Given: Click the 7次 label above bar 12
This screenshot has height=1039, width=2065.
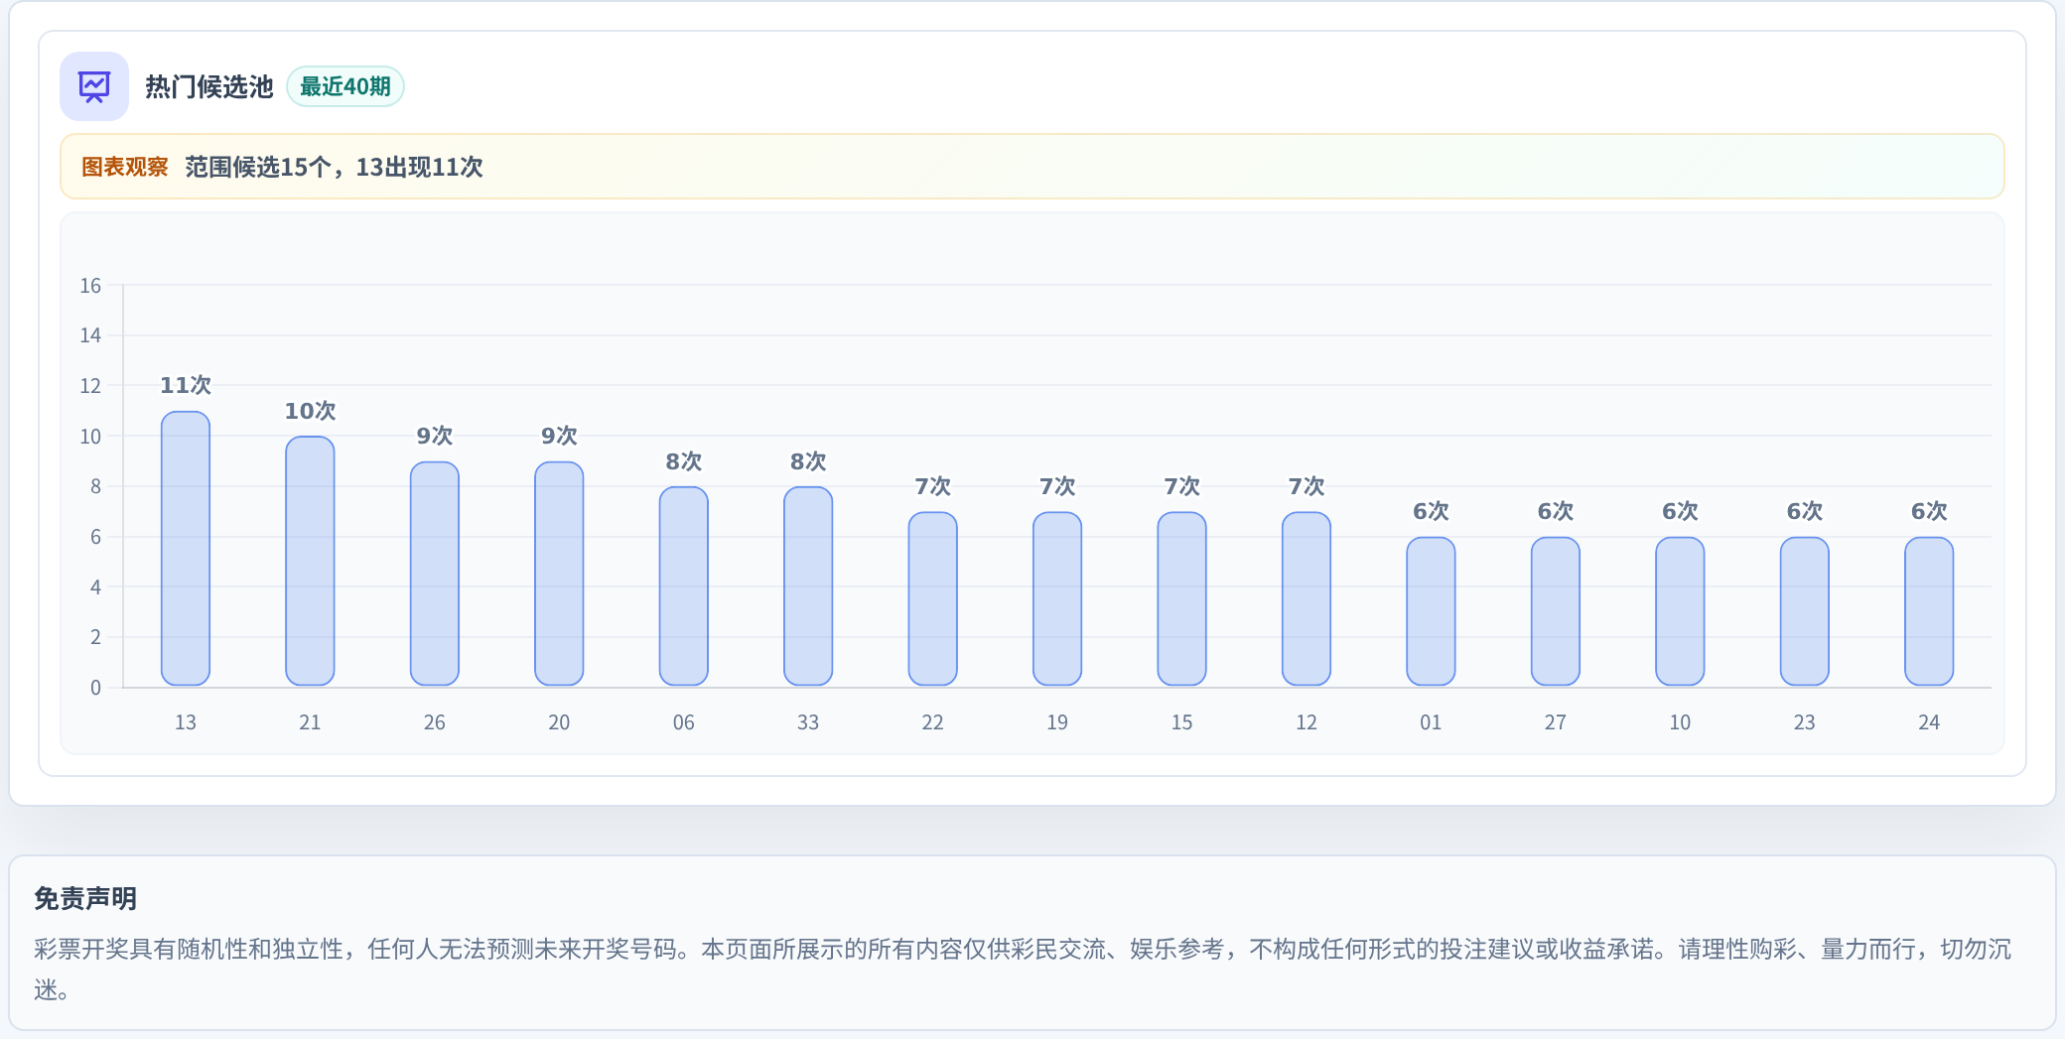Looking at the screenshot, I should point(1307,486).
